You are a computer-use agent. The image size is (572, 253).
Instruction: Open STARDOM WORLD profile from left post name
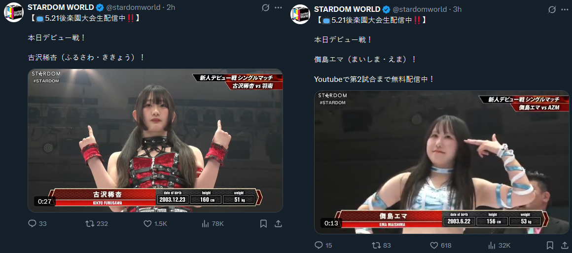(61, 7)
